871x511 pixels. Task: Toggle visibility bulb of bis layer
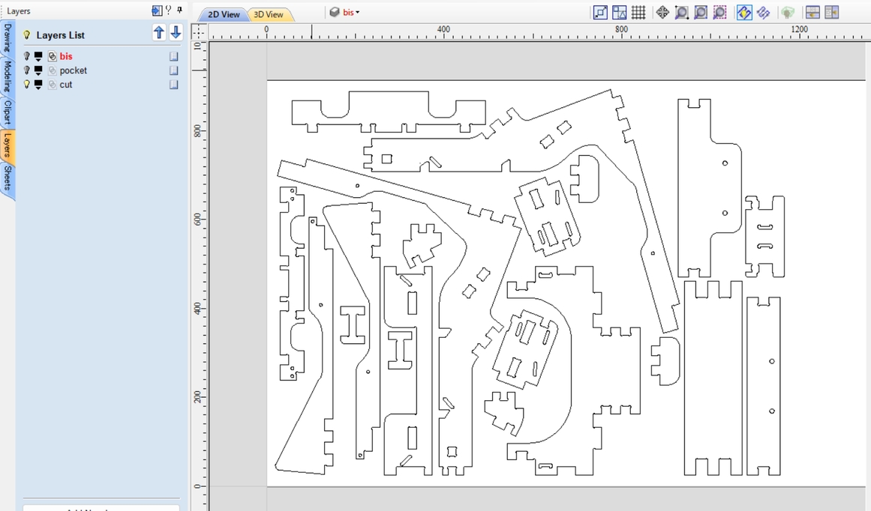tap(26, 56)
